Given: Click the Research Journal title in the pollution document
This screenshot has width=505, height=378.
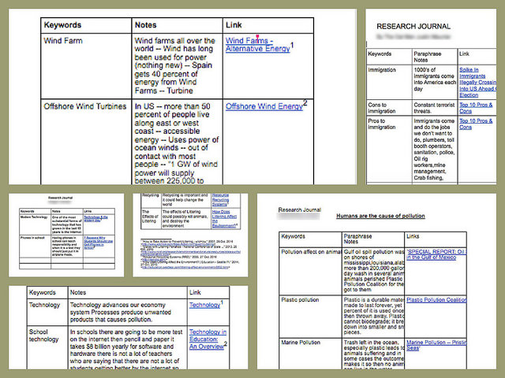Looking at the screenshot, I should click(300, 210).
